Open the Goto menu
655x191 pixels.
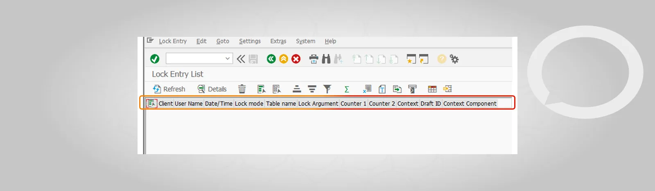click(223, 41)
